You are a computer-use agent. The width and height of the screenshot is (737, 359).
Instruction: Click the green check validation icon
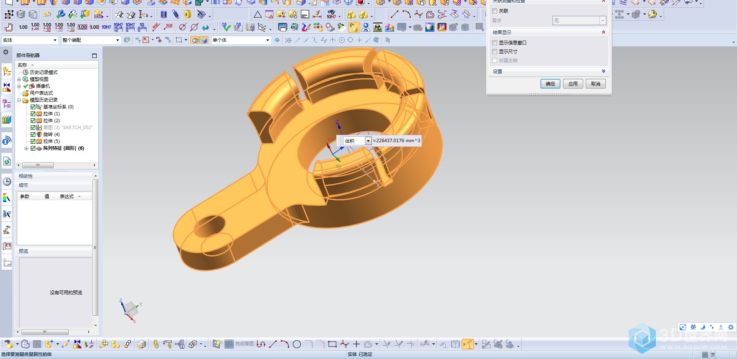click(x=226, y=27)
